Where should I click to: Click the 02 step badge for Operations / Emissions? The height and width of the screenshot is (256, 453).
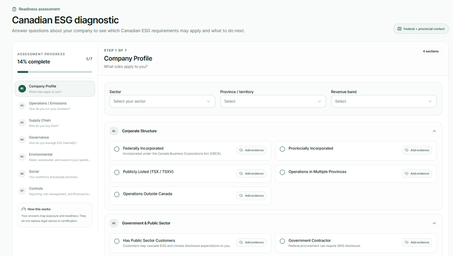coord(22,106)
